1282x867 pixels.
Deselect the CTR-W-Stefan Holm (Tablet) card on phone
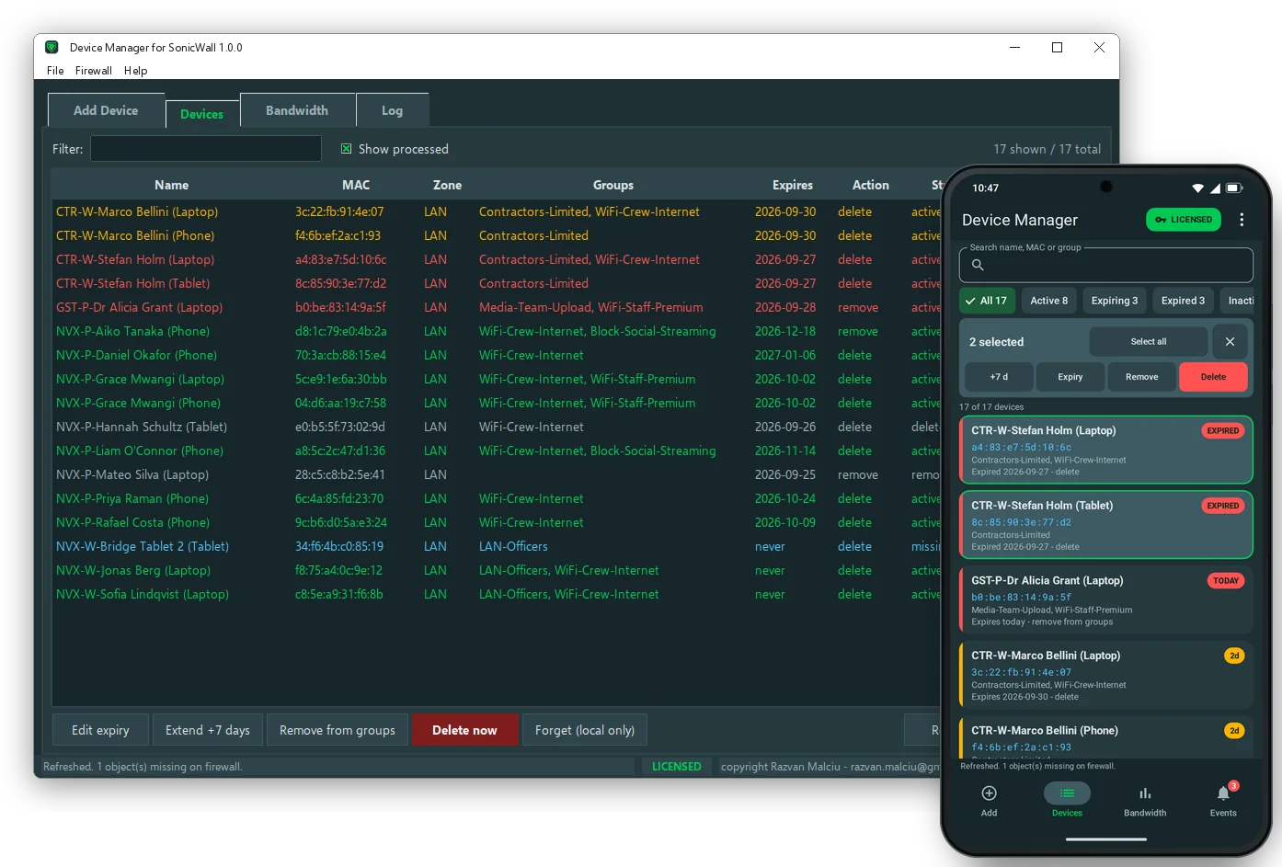point(1105,525)
